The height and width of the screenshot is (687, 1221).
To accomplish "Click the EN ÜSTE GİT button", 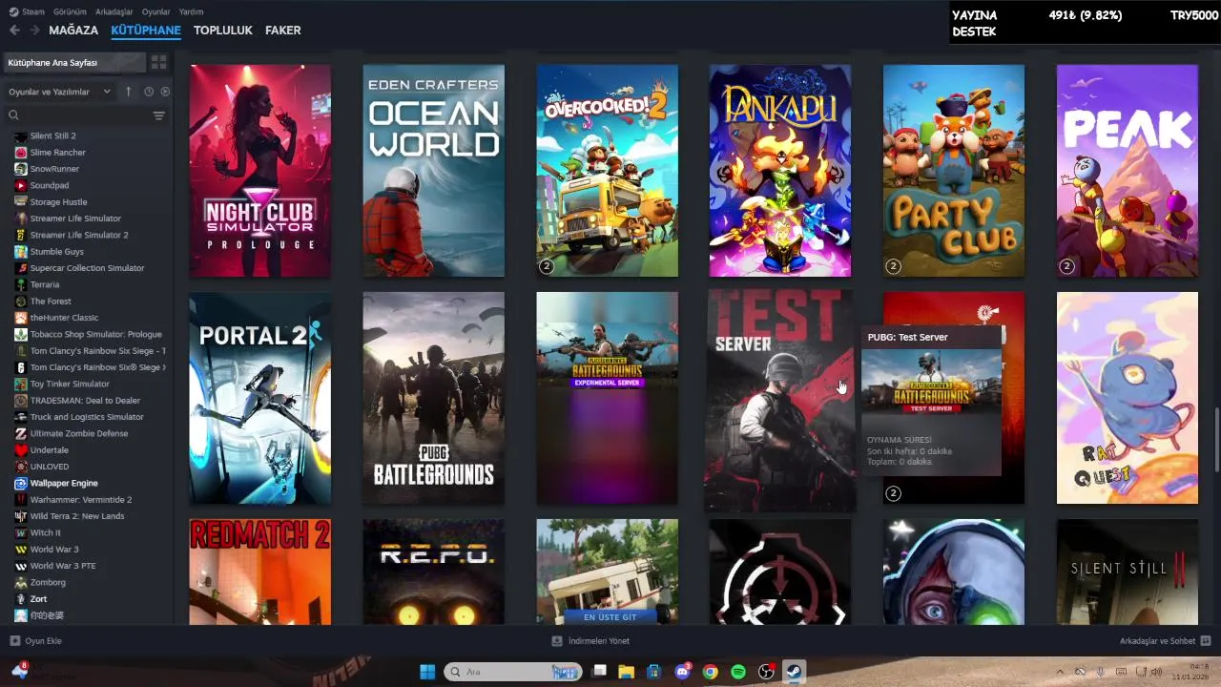I will click(x=610, y=616).
